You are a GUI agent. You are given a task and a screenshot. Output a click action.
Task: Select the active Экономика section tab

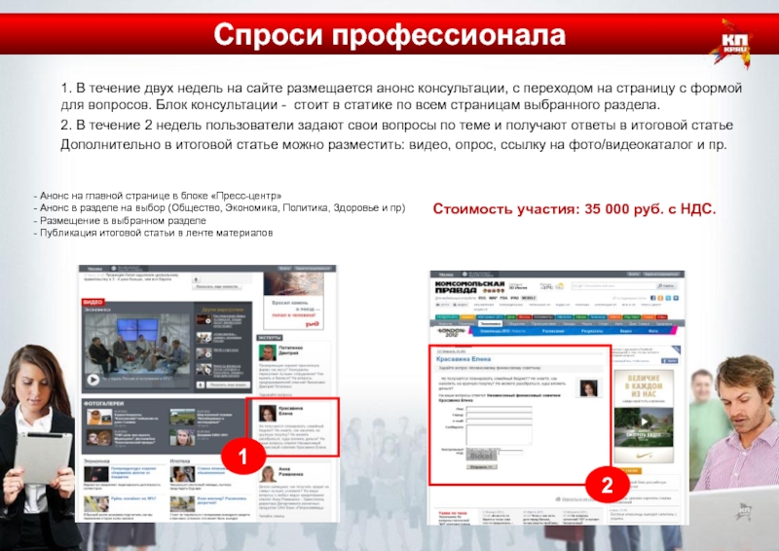pos(490,323)
